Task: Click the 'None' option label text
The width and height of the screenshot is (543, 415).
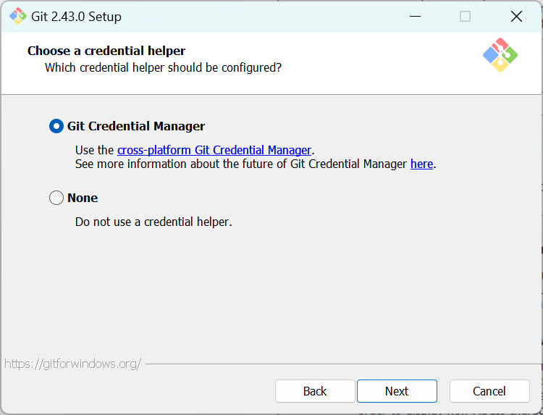Action: [83, 198]
